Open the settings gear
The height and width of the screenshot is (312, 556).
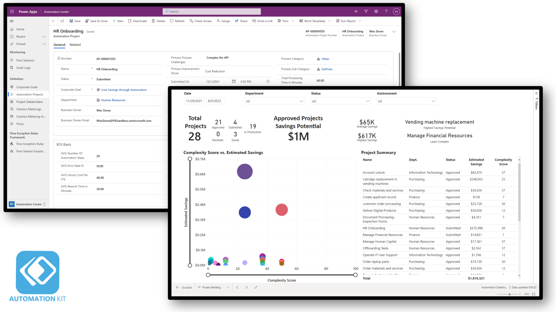tap(376, 11)
